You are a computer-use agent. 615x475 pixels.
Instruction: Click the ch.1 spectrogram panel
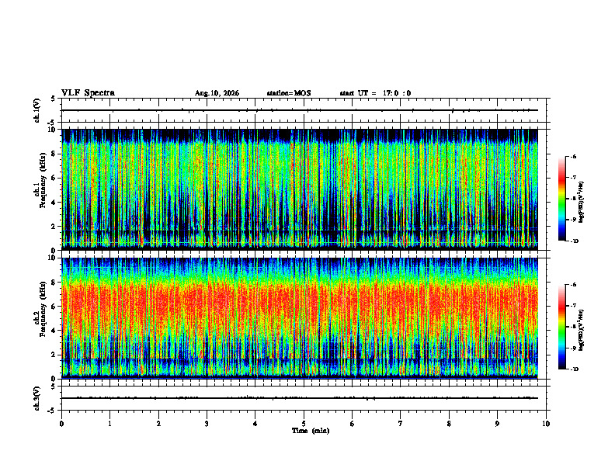click(x=300, y=189)
